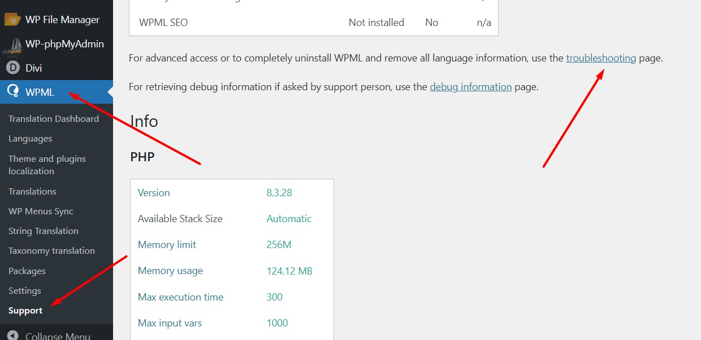This screenshot has width=701, height=340.
Task: Go to Languages submenu page
Action: (31, 139)
